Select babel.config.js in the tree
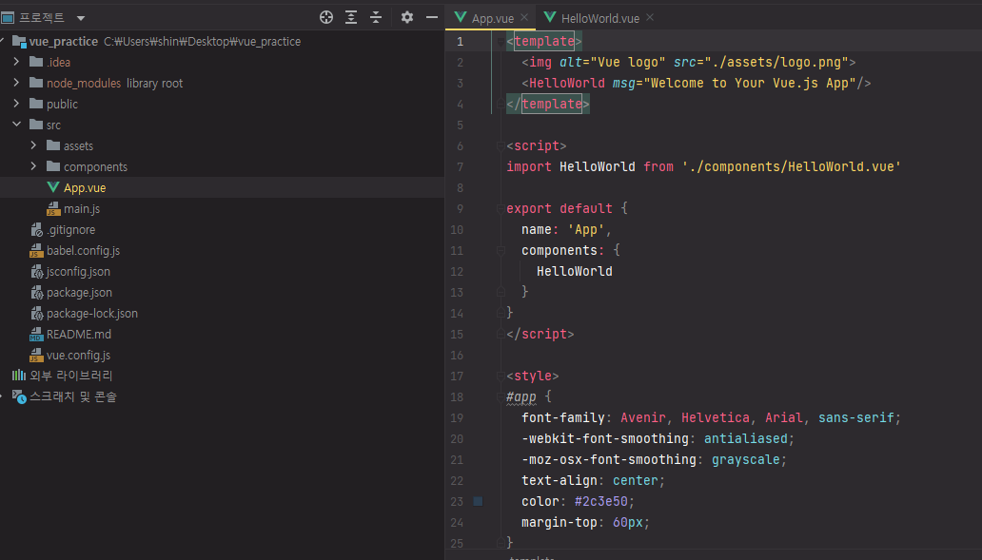 (83, 250)
